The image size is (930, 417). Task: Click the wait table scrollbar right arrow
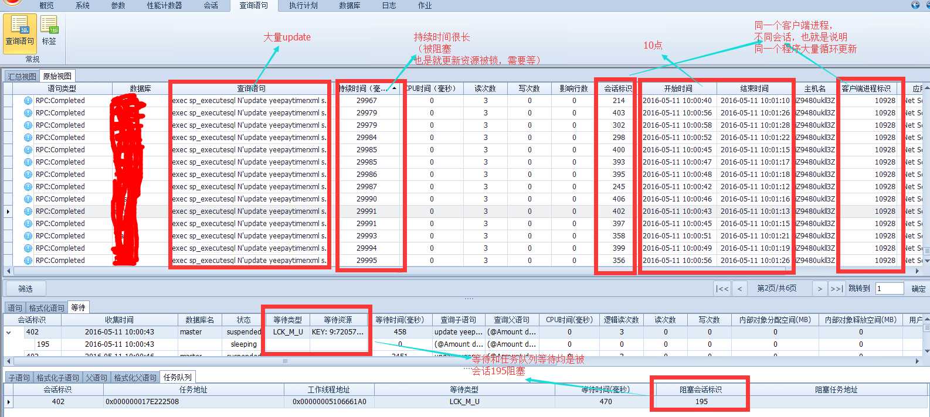pos(917,361)
